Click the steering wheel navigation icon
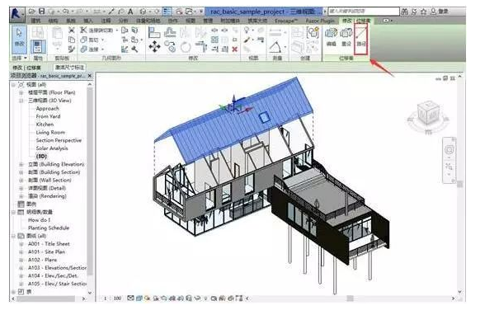The image size is (480, 310). click(449, 150)
